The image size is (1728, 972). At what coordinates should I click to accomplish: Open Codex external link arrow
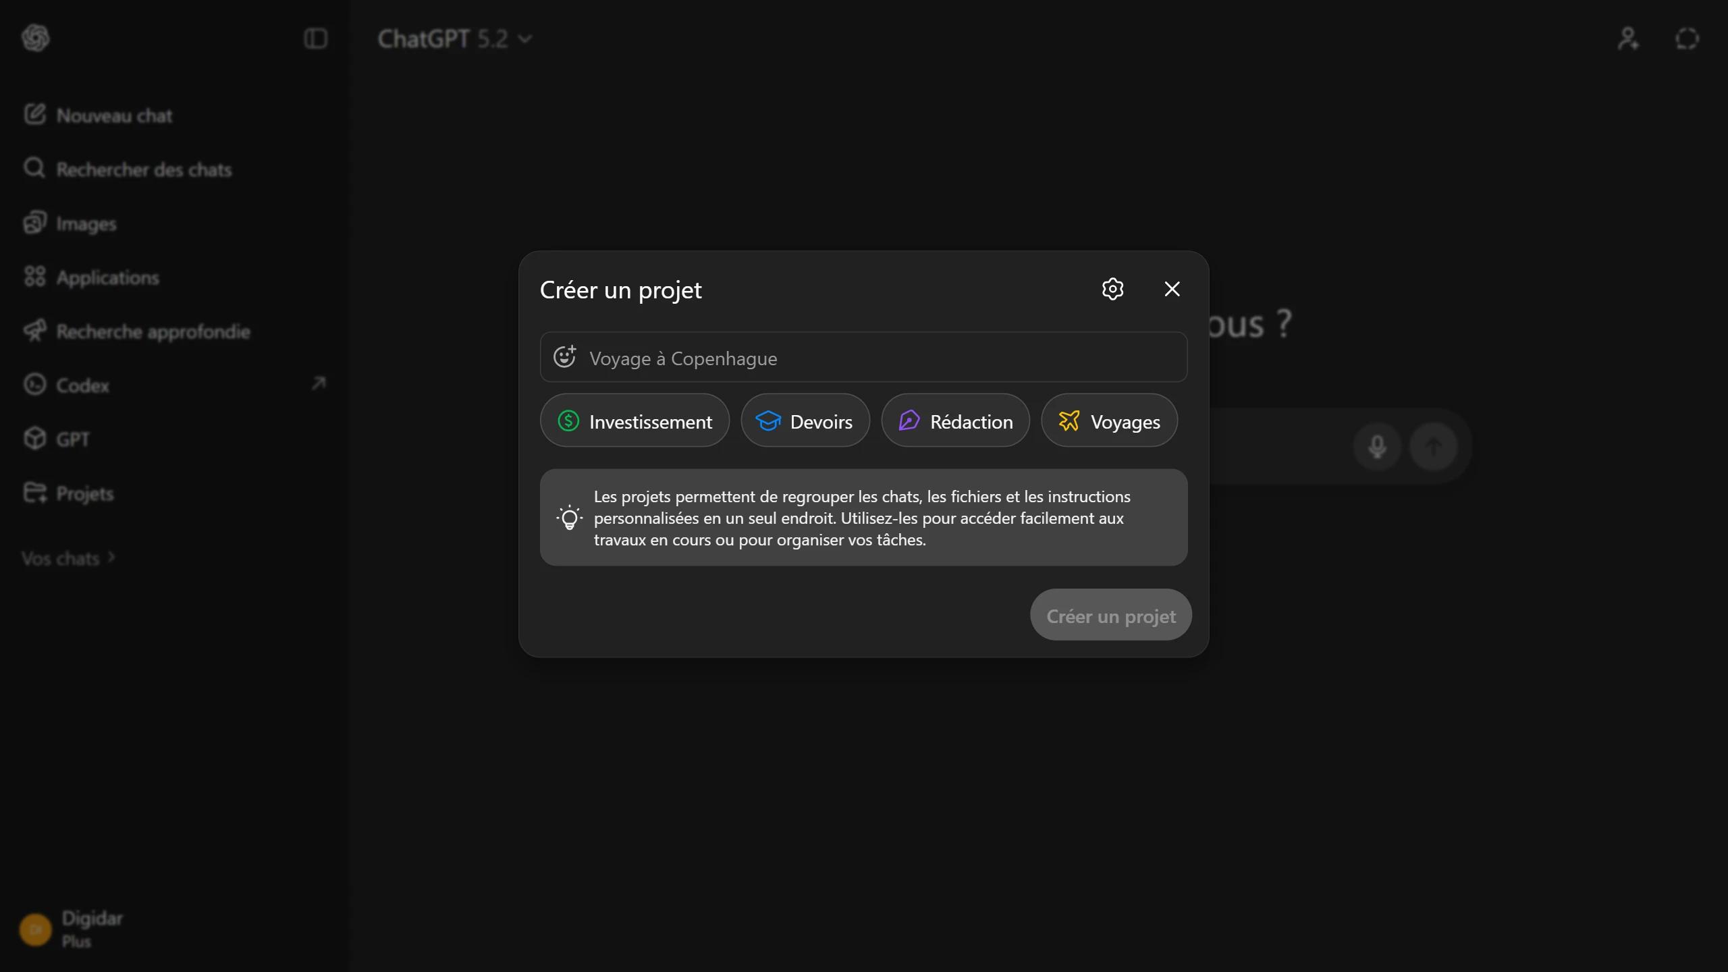point(319,384)
